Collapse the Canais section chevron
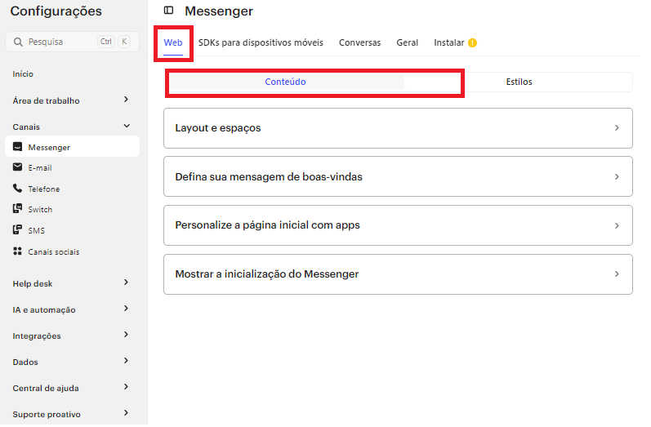651x427 pixels. point(126,127)
